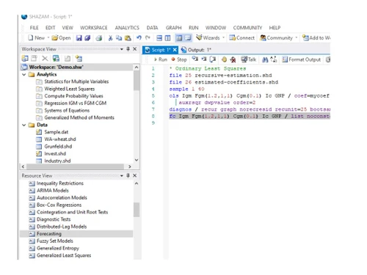The height and width of the screenshot is (275, 367).
Task: Click the hand icon in script toolbar
Action: 224,59
